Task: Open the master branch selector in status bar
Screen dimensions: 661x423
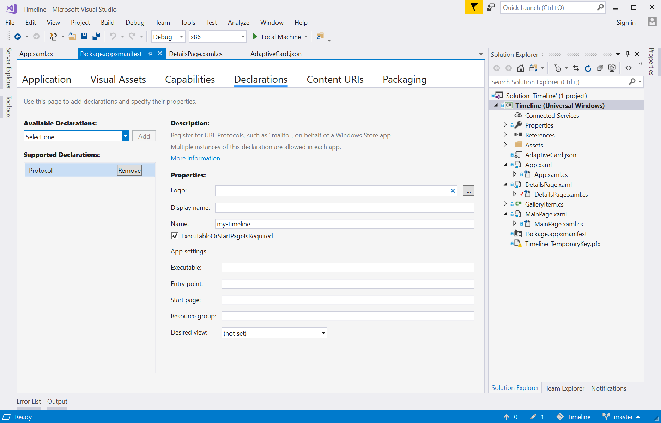Action: pos(622,417)
